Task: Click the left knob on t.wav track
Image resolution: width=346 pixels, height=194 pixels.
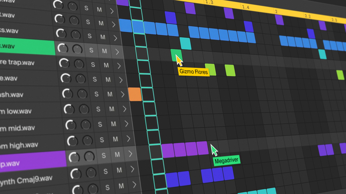Action: [60, 19]
